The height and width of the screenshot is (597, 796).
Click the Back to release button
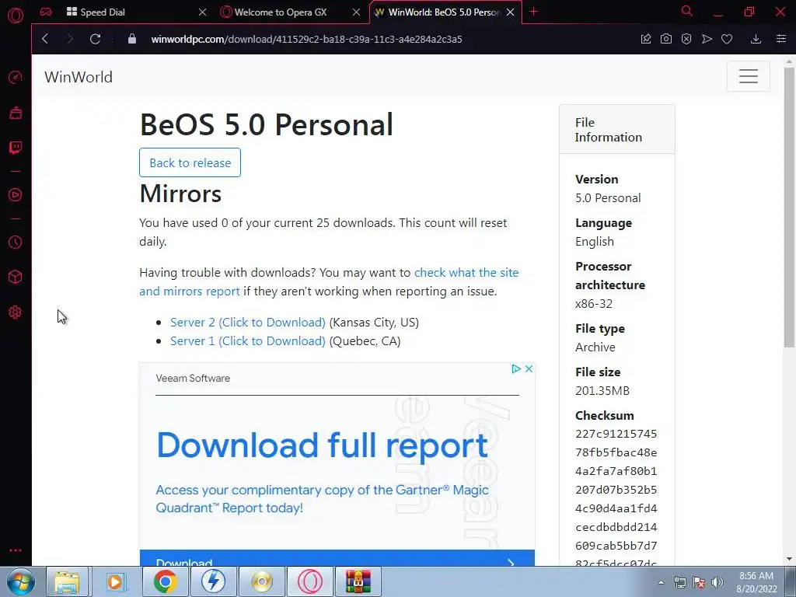(x=190, y=162)
